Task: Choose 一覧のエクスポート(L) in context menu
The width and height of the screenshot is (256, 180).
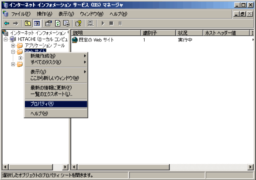Action: 56,94
